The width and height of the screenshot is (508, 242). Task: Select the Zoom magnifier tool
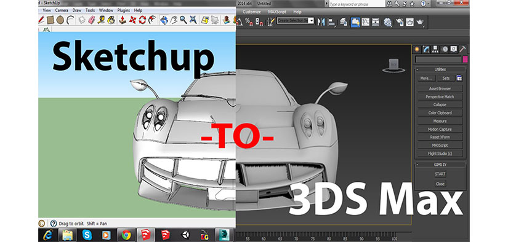(183, 20)
